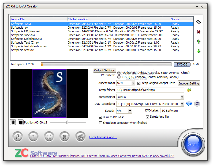Viewport: 213px width, 166px height.
Task: Move file up with green arrow
Action: click(x=199, y=41)
